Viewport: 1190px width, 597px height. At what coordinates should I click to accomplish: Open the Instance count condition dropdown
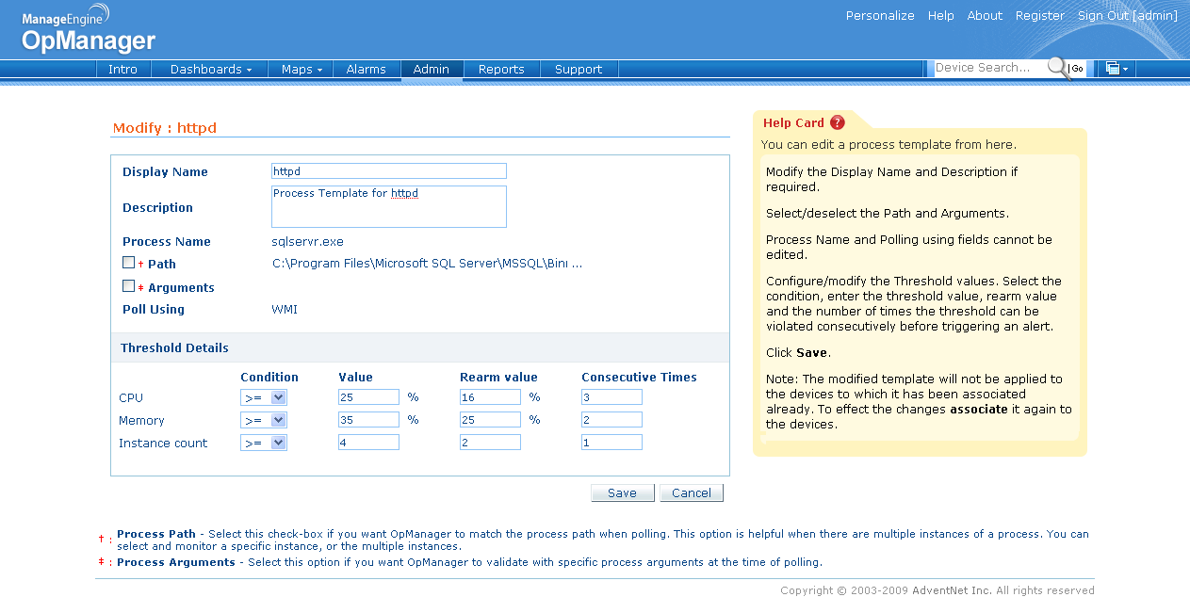coord(264,443)
